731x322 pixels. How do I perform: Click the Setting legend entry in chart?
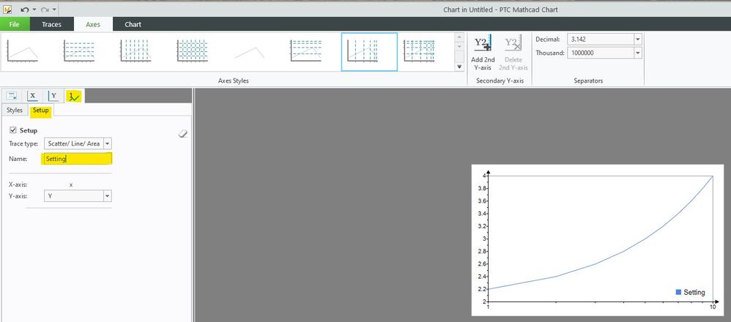coord(691,292)
